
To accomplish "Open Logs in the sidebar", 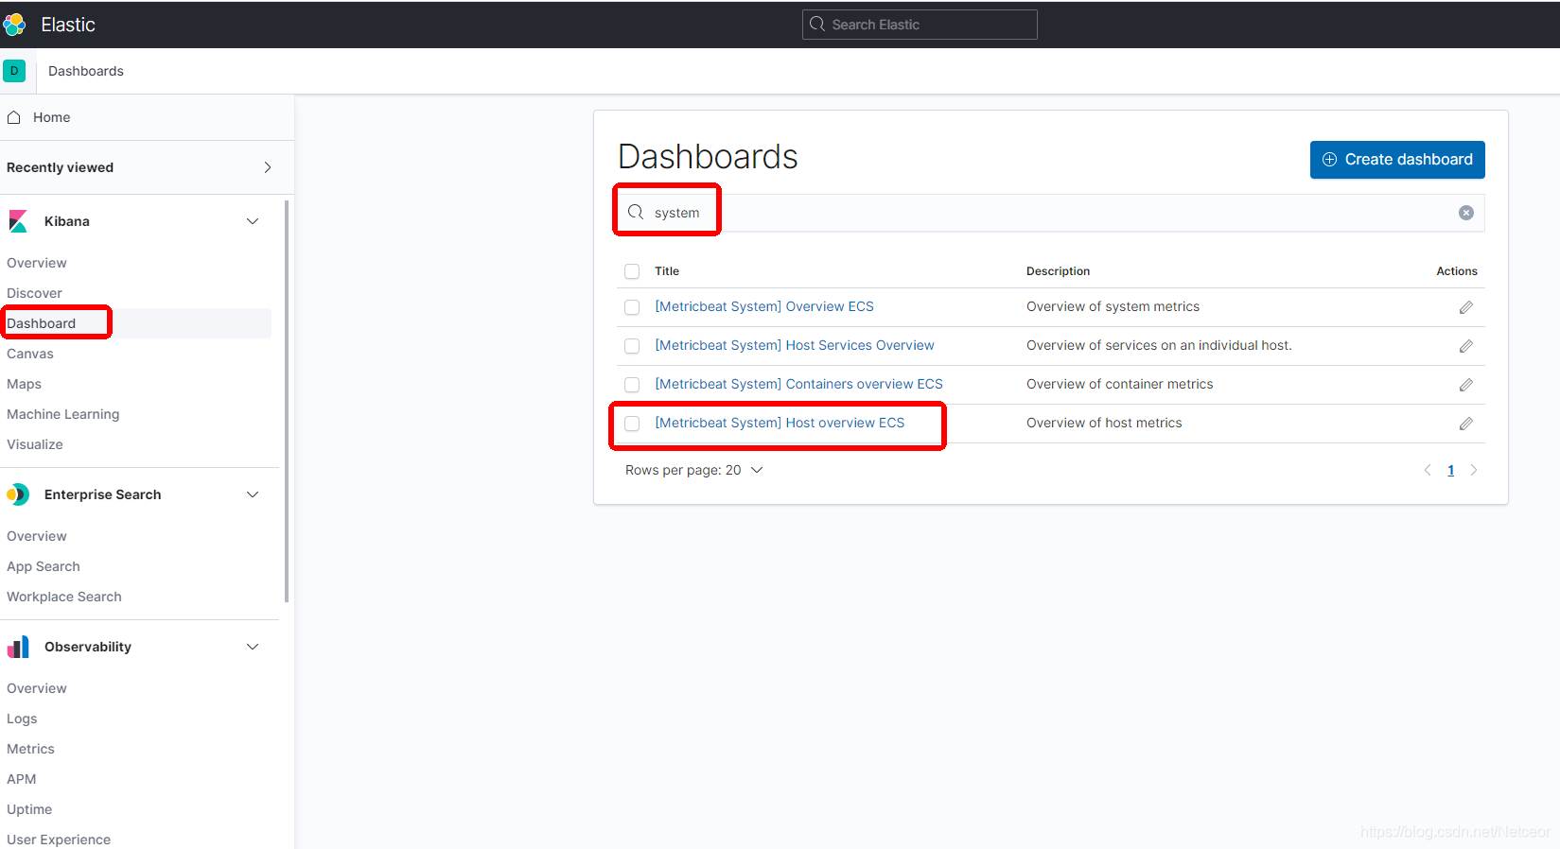I will point(22,719).
